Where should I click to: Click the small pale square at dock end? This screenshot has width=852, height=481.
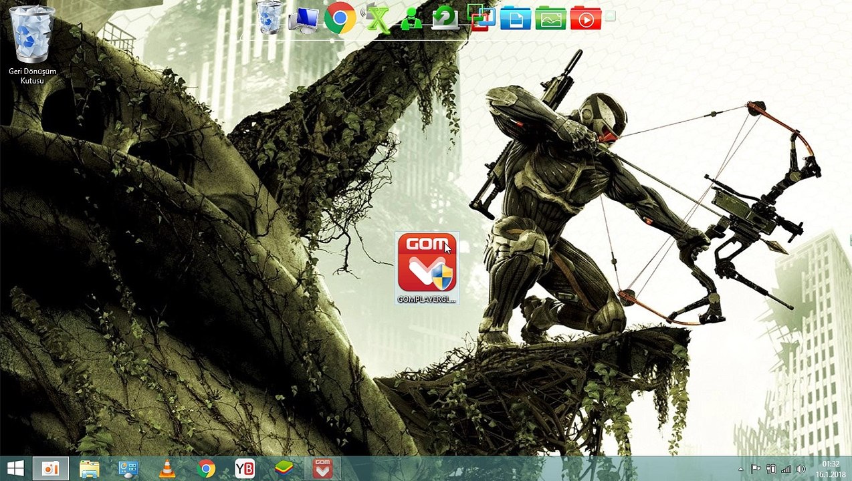coord(610,16)
